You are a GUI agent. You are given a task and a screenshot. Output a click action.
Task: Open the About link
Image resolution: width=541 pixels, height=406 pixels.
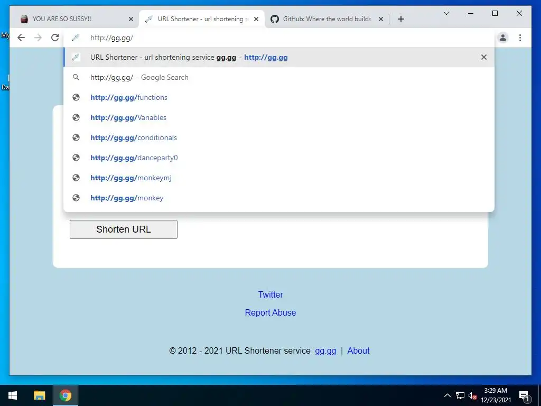(358, 351)
